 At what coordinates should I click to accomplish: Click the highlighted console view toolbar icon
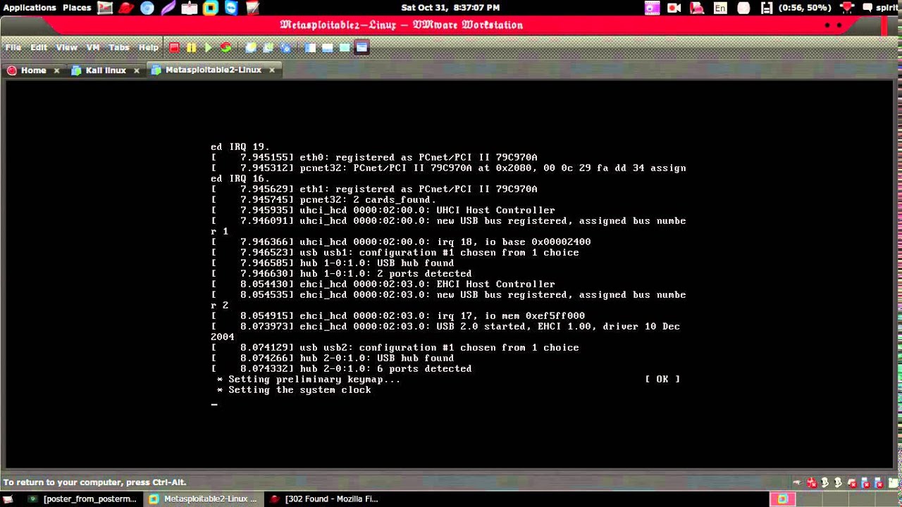click(362, 48)
